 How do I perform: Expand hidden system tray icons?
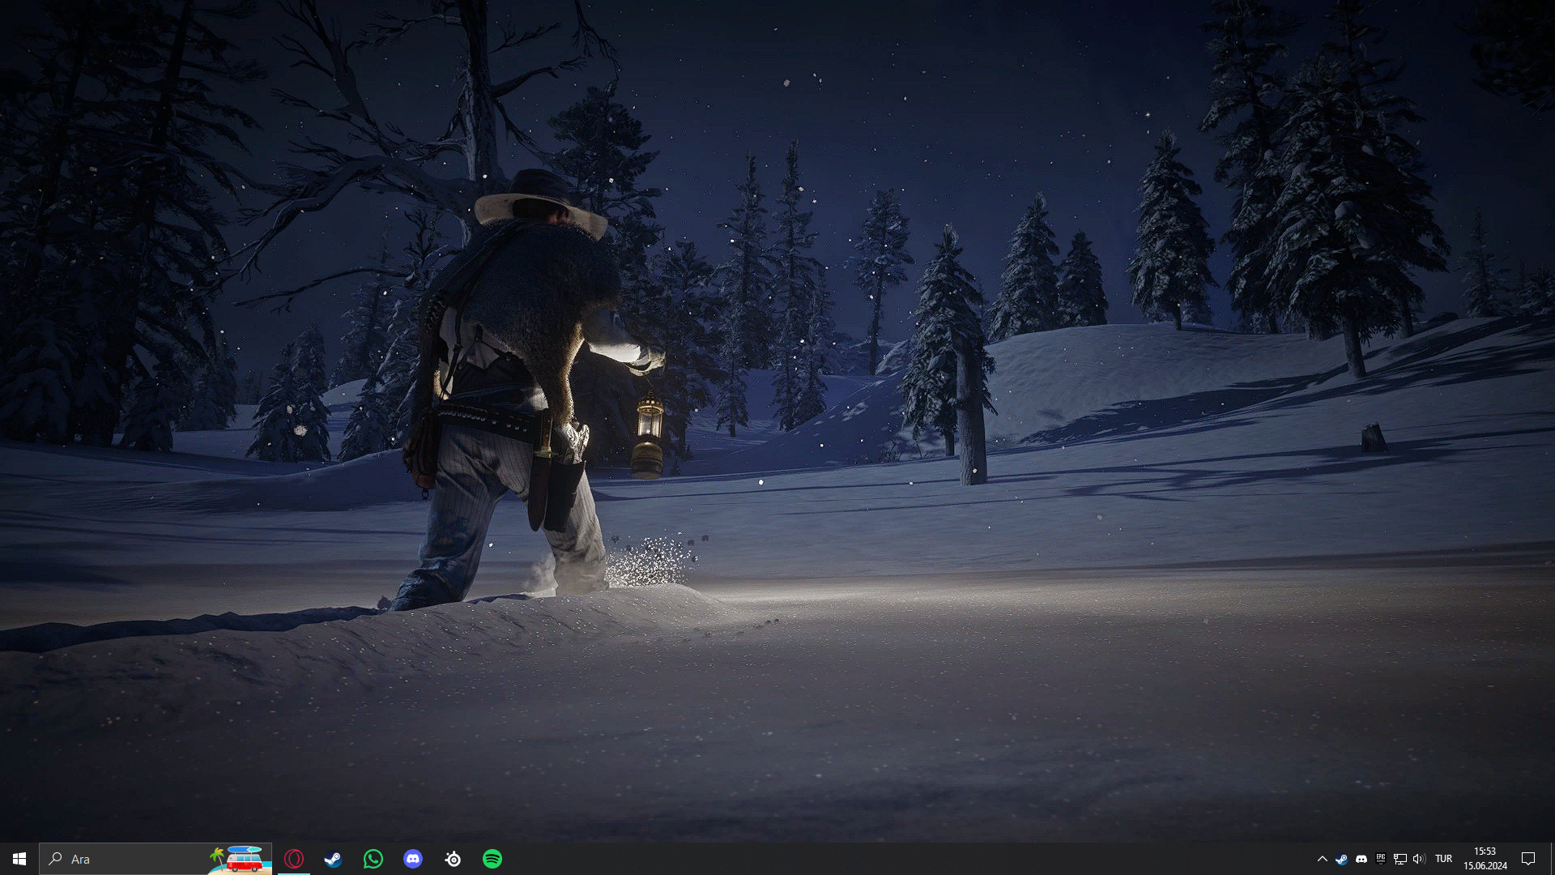coord(1322,859)
